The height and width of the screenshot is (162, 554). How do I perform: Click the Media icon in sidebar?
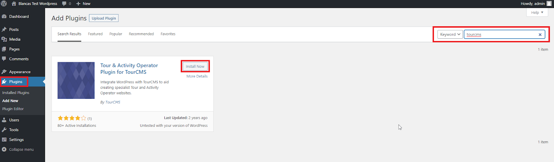[x=4, y=39]
